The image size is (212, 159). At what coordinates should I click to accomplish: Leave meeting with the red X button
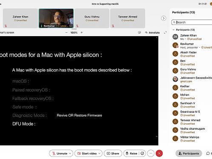[x=159, y=153]
